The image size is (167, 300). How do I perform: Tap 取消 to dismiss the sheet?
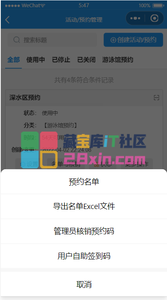click(83, 284)
